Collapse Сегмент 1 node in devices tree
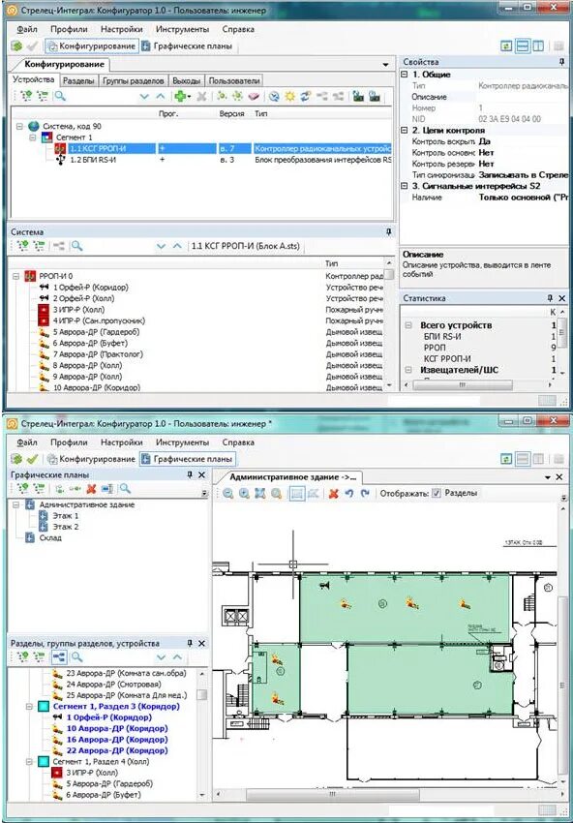This screenshot has height=823, width=573. click(32, 137)
